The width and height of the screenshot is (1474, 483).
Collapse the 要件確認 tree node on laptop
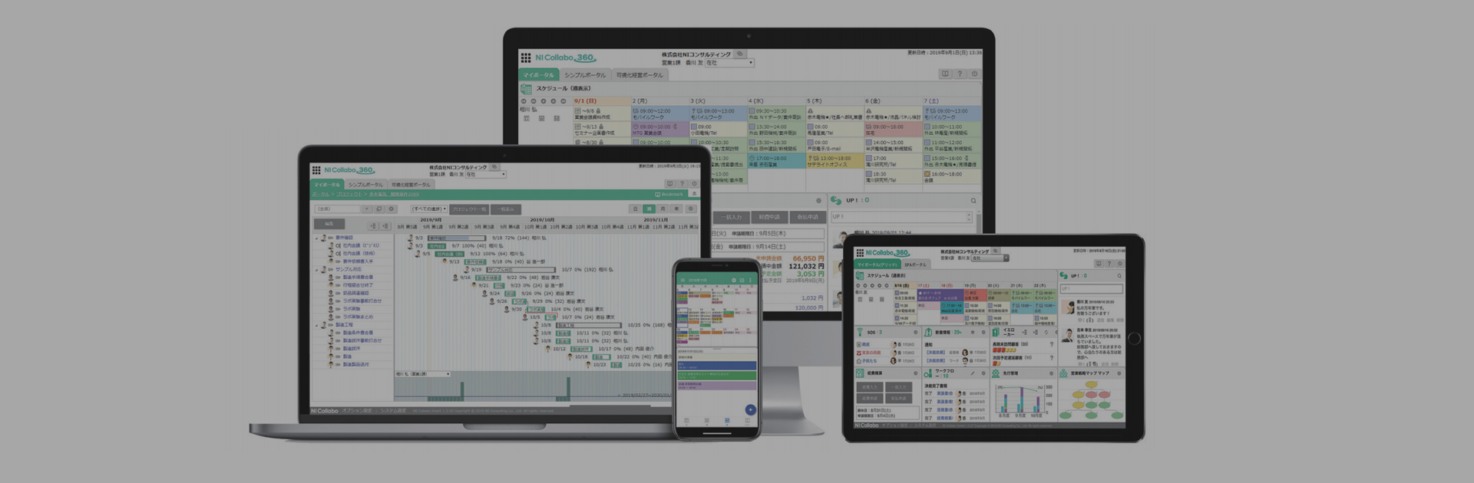coord(316,238)
